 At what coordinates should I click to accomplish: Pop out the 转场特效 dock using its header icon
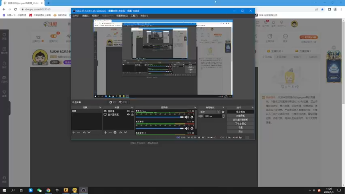[223, 107]
